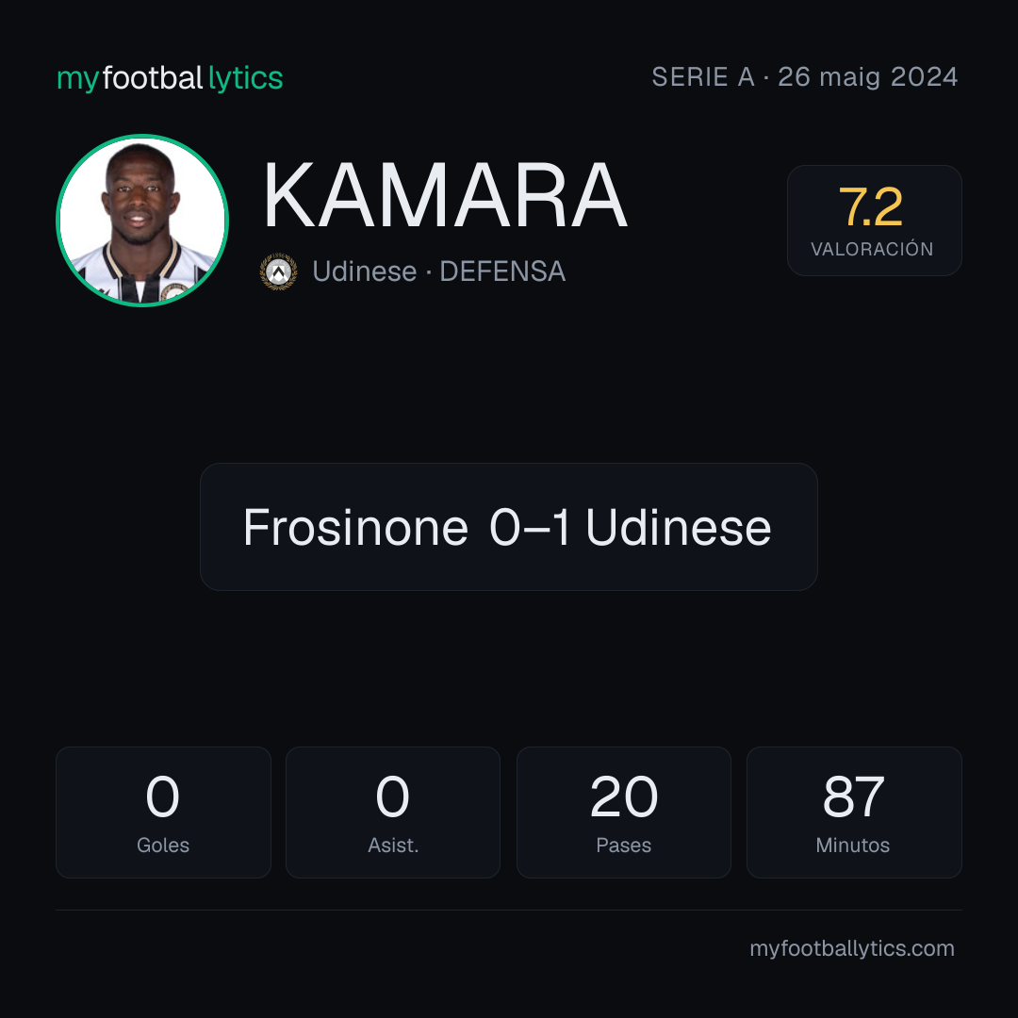Viewport: 1018px width, 1018px height.
Task: Click the VALORACIÓN label
Action: (x=872, y=249)
